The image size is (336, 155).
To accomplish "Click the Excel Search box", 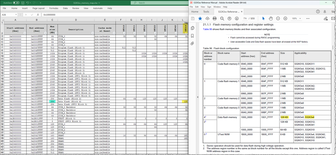I will [x=159, y=3].
